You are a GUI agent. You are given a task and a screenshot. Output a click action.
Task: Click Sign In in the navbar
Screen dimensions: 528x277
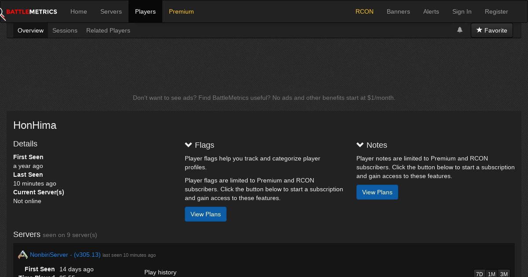[462, 11]
